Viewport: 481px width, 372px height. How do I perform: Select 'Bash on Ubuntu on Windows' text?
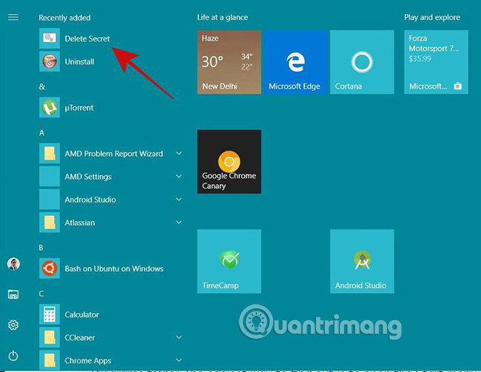[114, 268]
